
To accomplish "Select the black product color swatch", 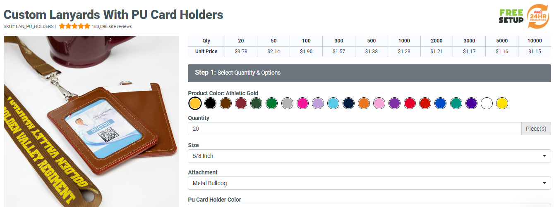I will [x=211, y=103].
